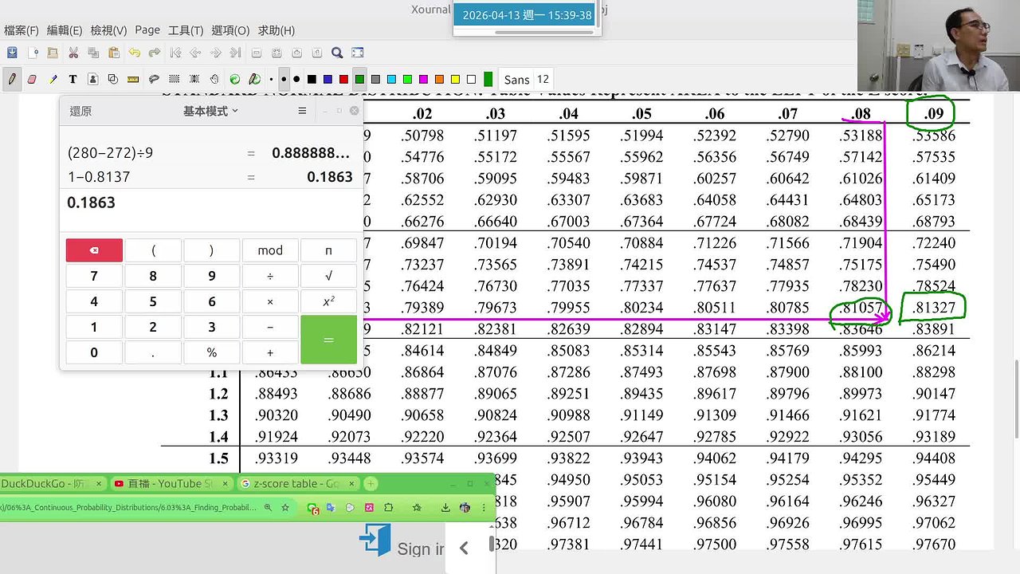Click the Open file folder icon
1020x574 pixels.
[53, 53]
